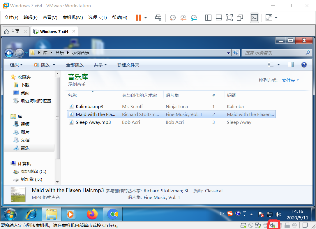Toggle the preview pane
This screenshot has height=229, width=316.
point(290,65)
